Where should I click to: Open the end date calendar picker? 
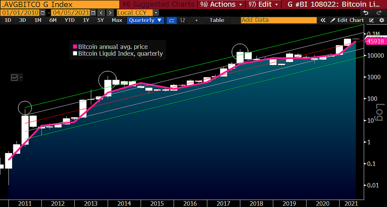[93, 13]
